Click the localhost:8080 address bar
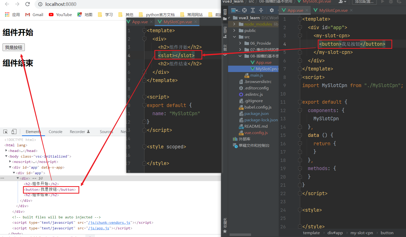 (61, 4)
